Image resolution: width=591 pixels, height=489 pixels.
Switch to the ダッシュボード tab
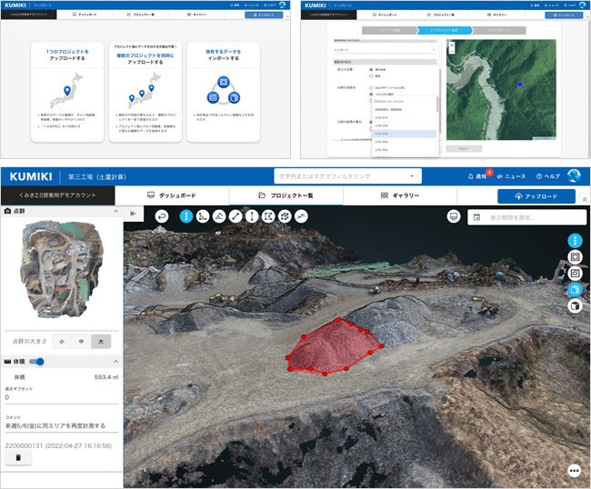coord(172,195)
